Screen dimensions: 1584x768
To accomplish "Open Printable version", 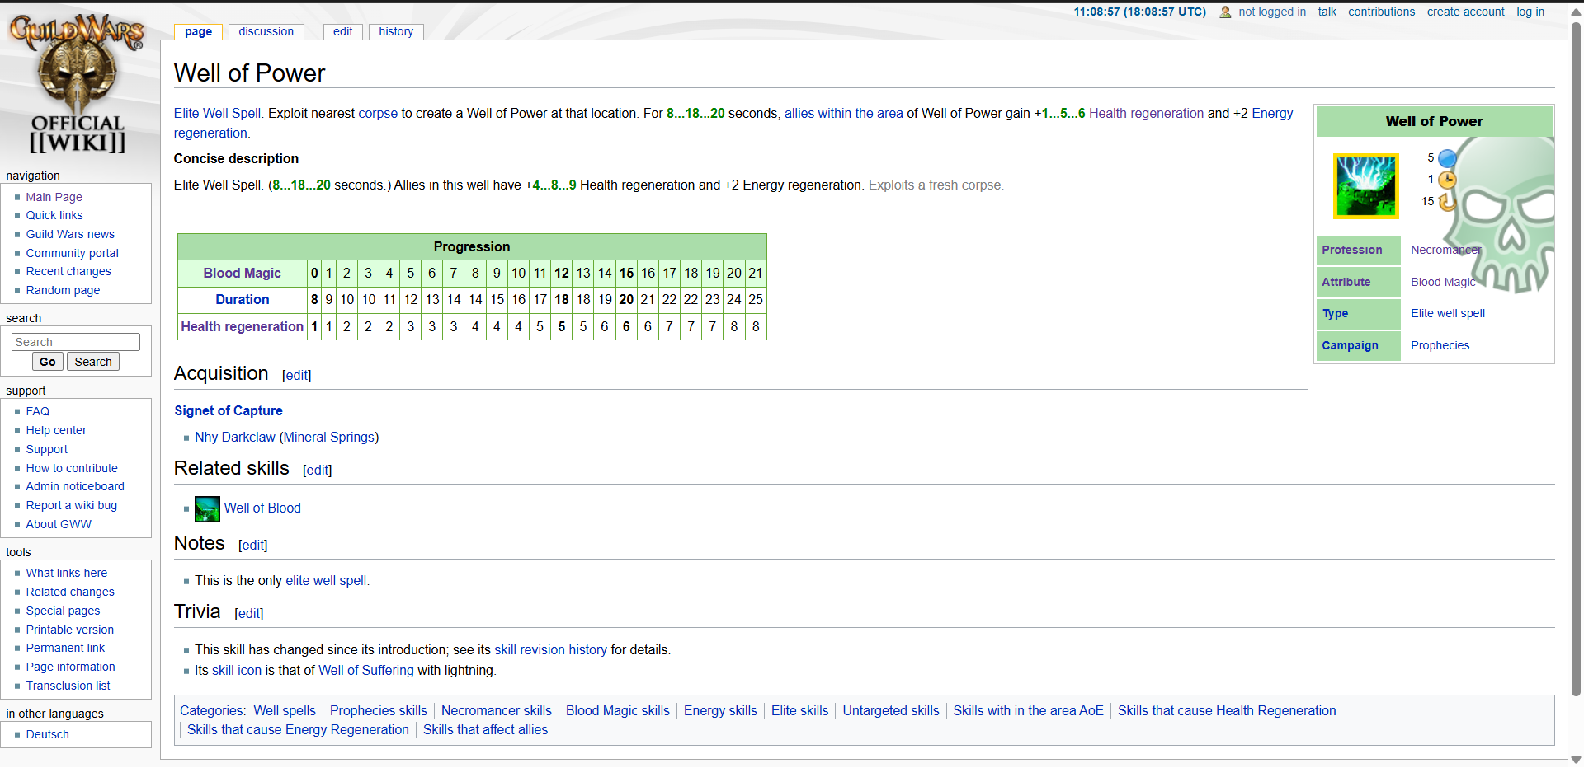I will tap(70, 630).
